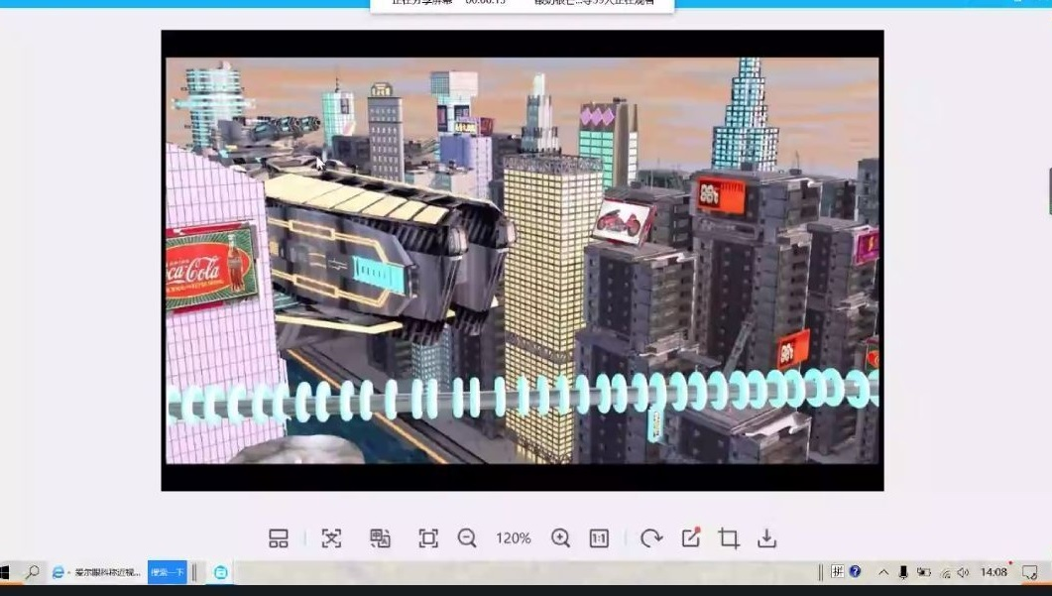The image size is (1052, 596).
Task: Select the crop tool
Action: point(729,538)
